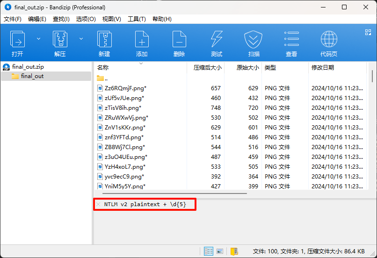
Task: Open the 工具(T) menu
Action: (137, 19)
